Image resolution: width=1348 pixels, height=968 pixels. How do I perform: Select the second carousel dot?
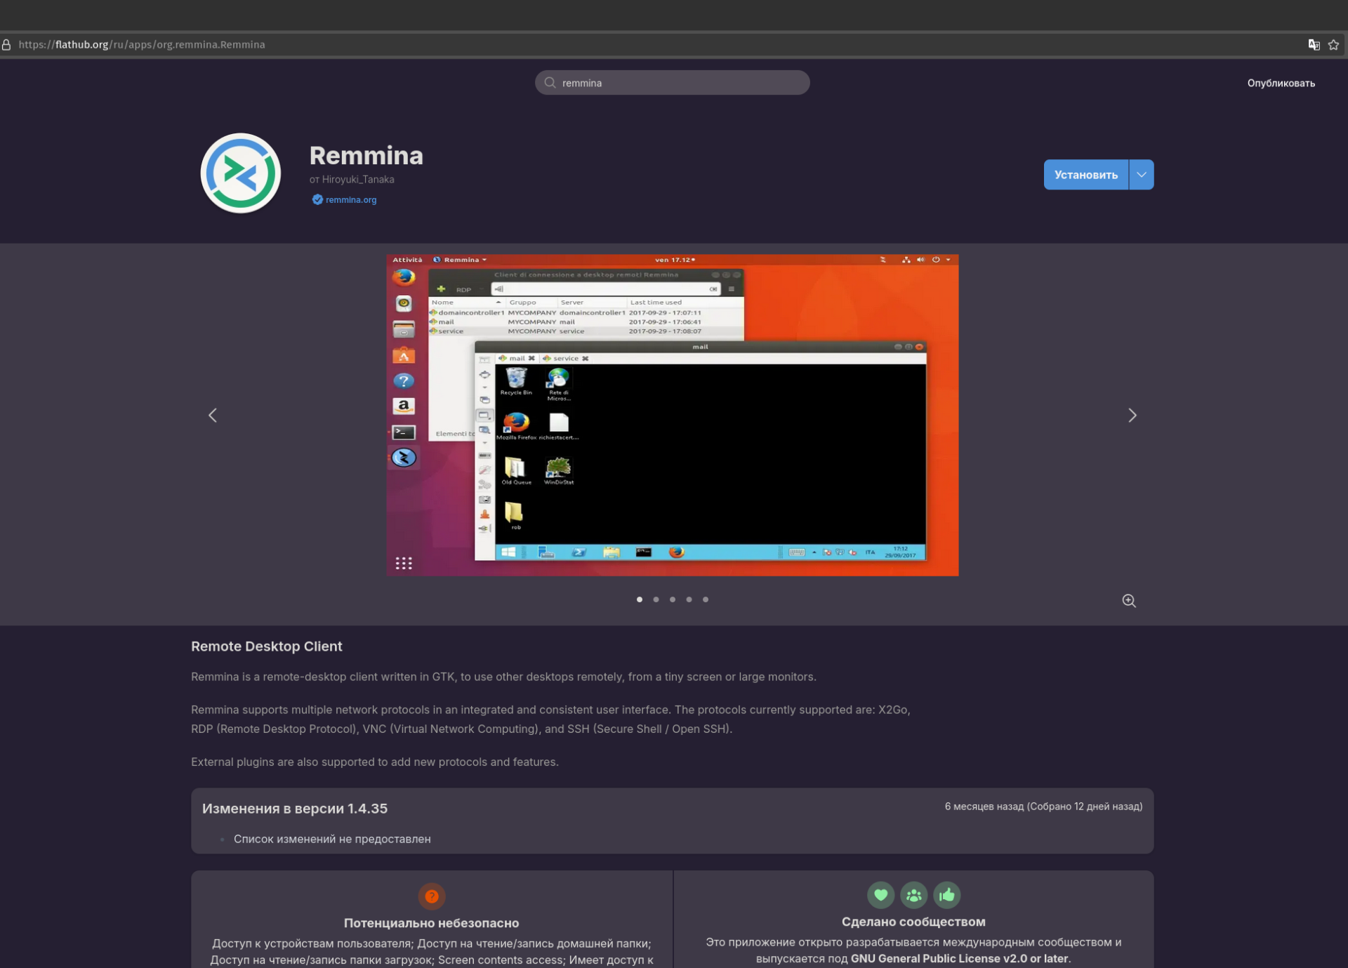click(656, 599)
